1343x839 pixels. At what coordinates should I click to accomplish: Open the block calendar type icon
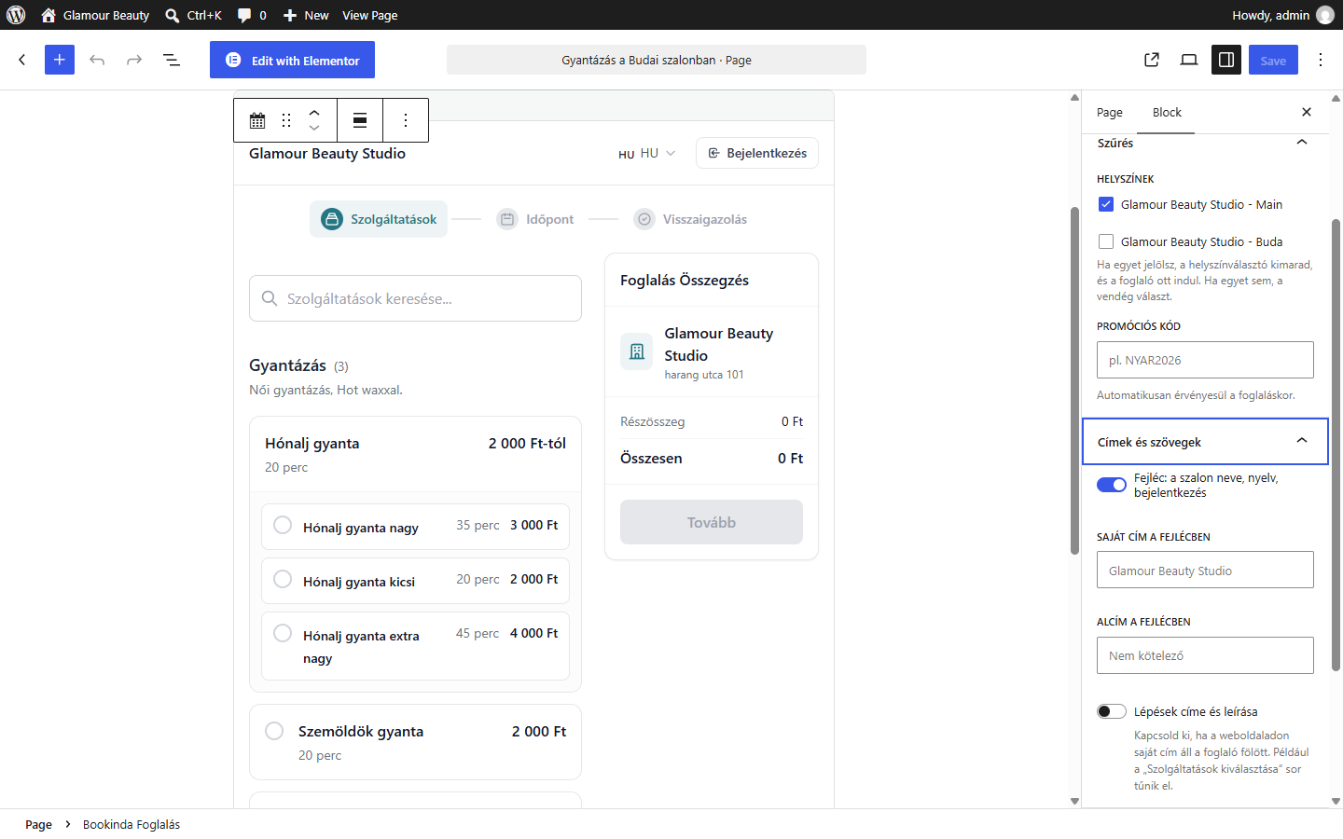point(257,120)
